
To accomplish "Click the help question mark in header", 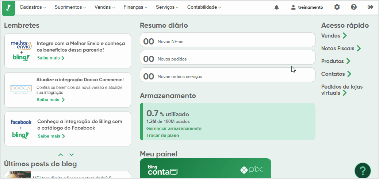I will click(x=353, y=7).
